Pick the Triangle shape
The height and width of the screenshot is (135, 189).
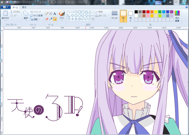(90, 12)
